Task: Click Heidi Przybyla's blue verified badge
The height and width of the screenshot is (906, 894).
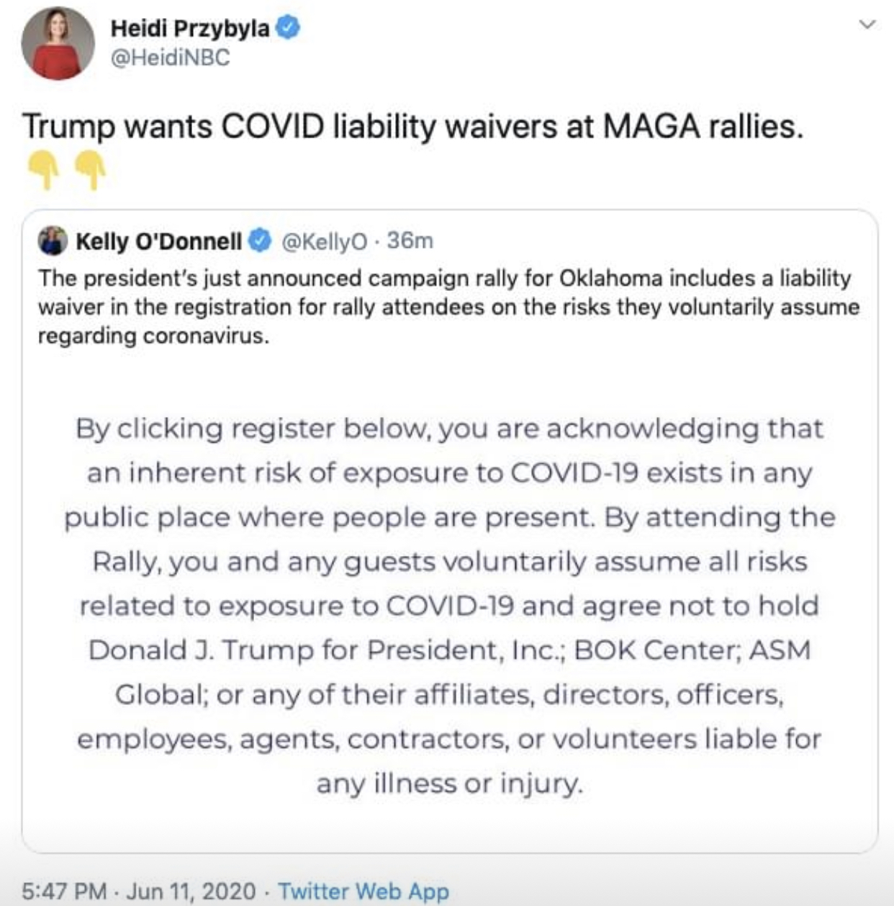Action: [289, 28]
